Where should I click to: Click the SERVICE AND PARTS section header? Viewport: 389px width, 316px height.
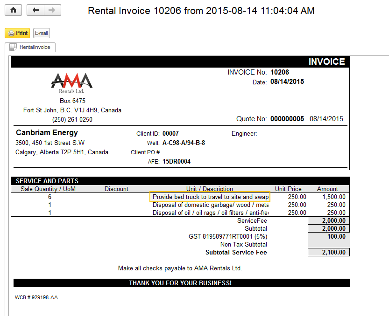pos(47,181)
